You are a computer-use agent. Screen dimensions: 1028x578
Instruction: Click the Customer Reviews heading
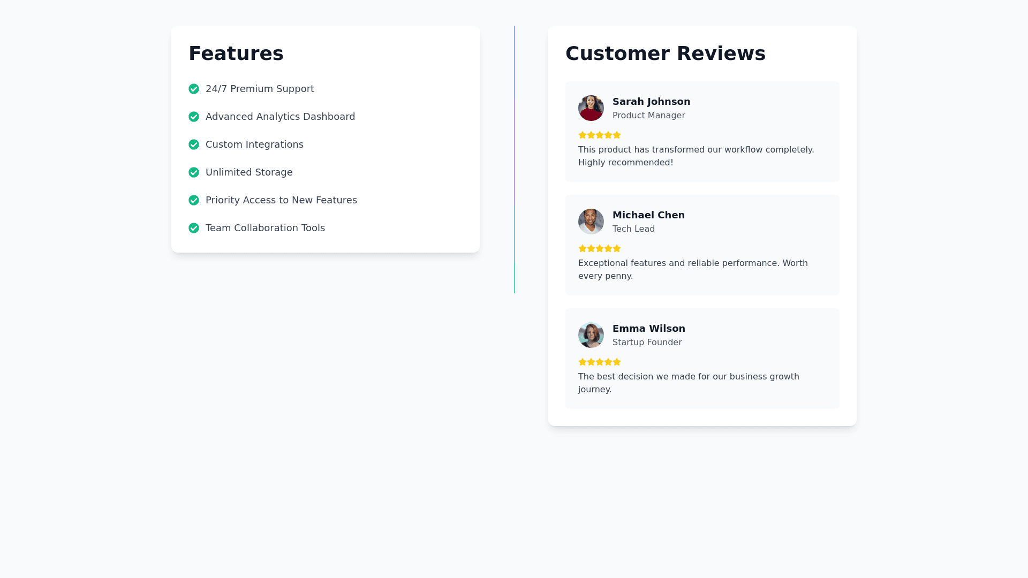point(665,54)
